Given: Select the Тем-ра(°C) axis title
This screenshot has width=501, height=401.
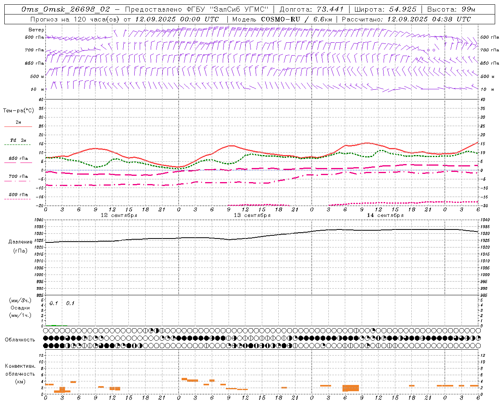Looking at the screenshot, I should coord(18,111).
